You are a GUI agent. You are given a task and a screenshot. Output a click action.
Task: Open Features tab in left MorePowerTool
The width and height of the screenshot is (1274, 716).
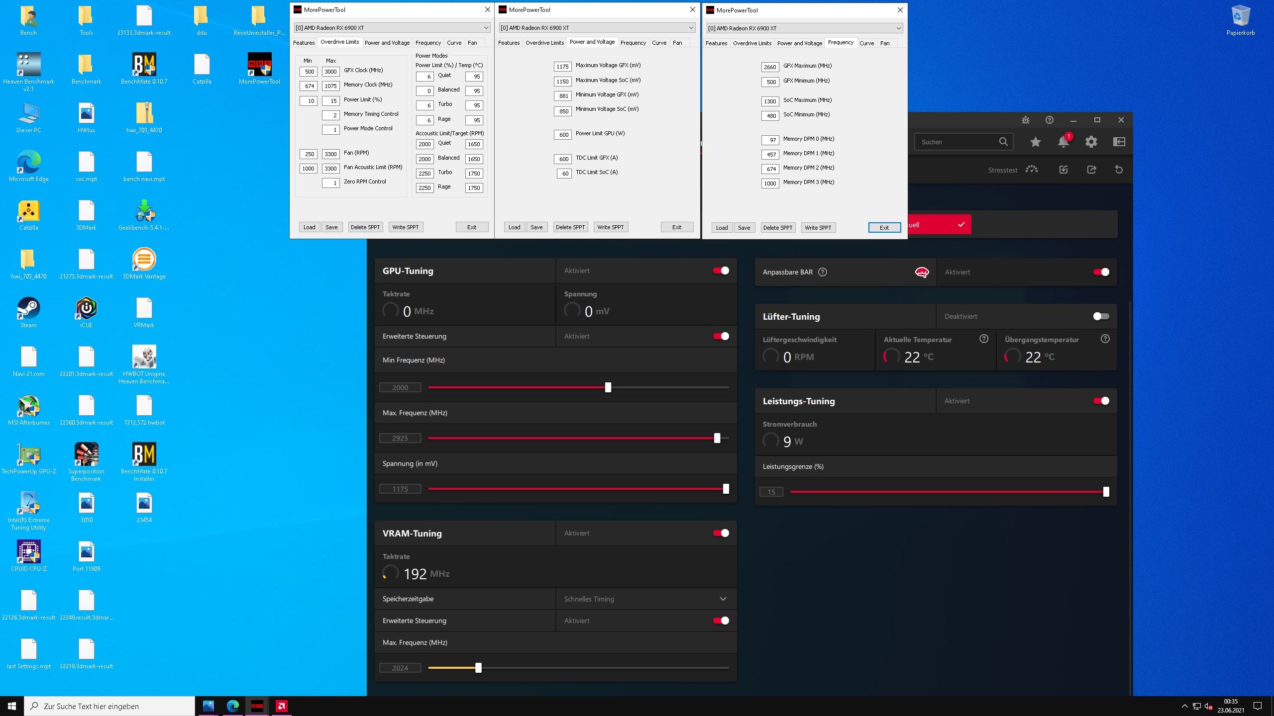pyautogui.click(x=304, y=43)
